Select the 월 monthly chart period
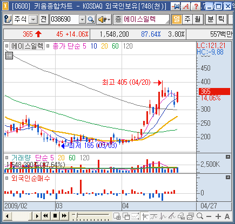The height and width of the screenshot is (224, 235). pyautogui.click(x=198, y=19)
